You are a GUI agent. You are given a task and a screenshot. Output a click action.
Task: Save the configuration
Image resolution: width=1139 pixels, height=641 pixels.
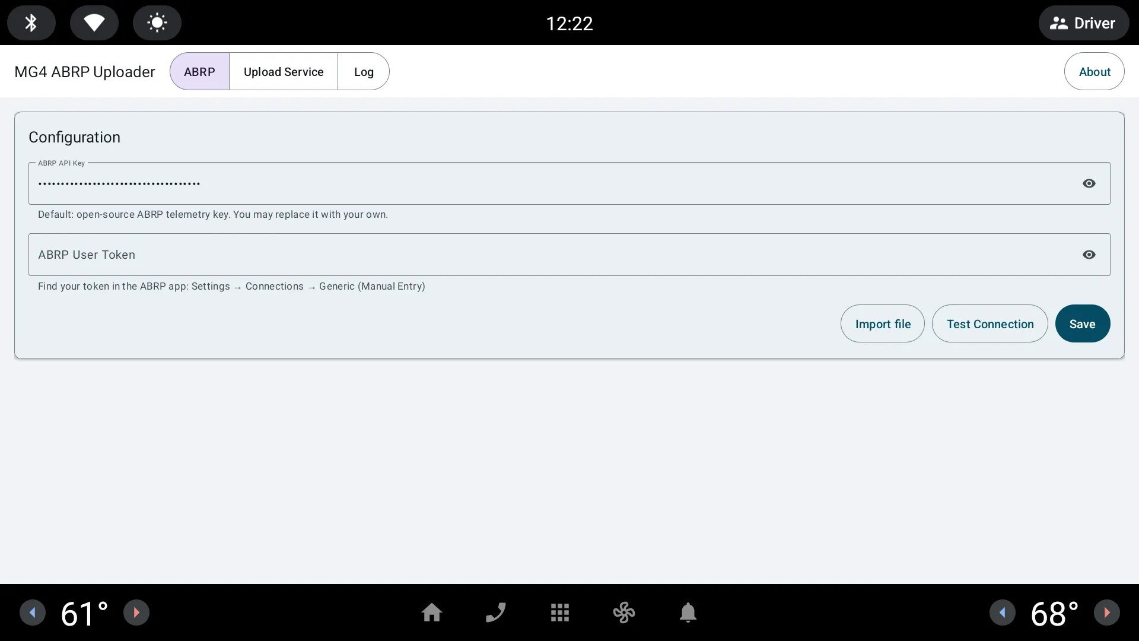[1083, 323]
